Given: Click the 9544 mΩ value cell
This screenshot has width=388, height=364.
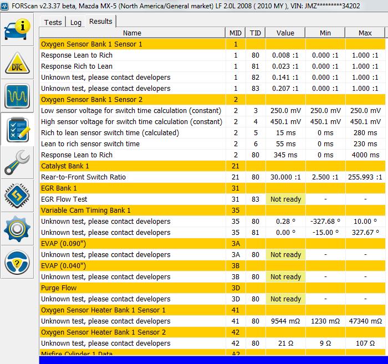Looking at the screenshot, I should click(x=285, y=321).
